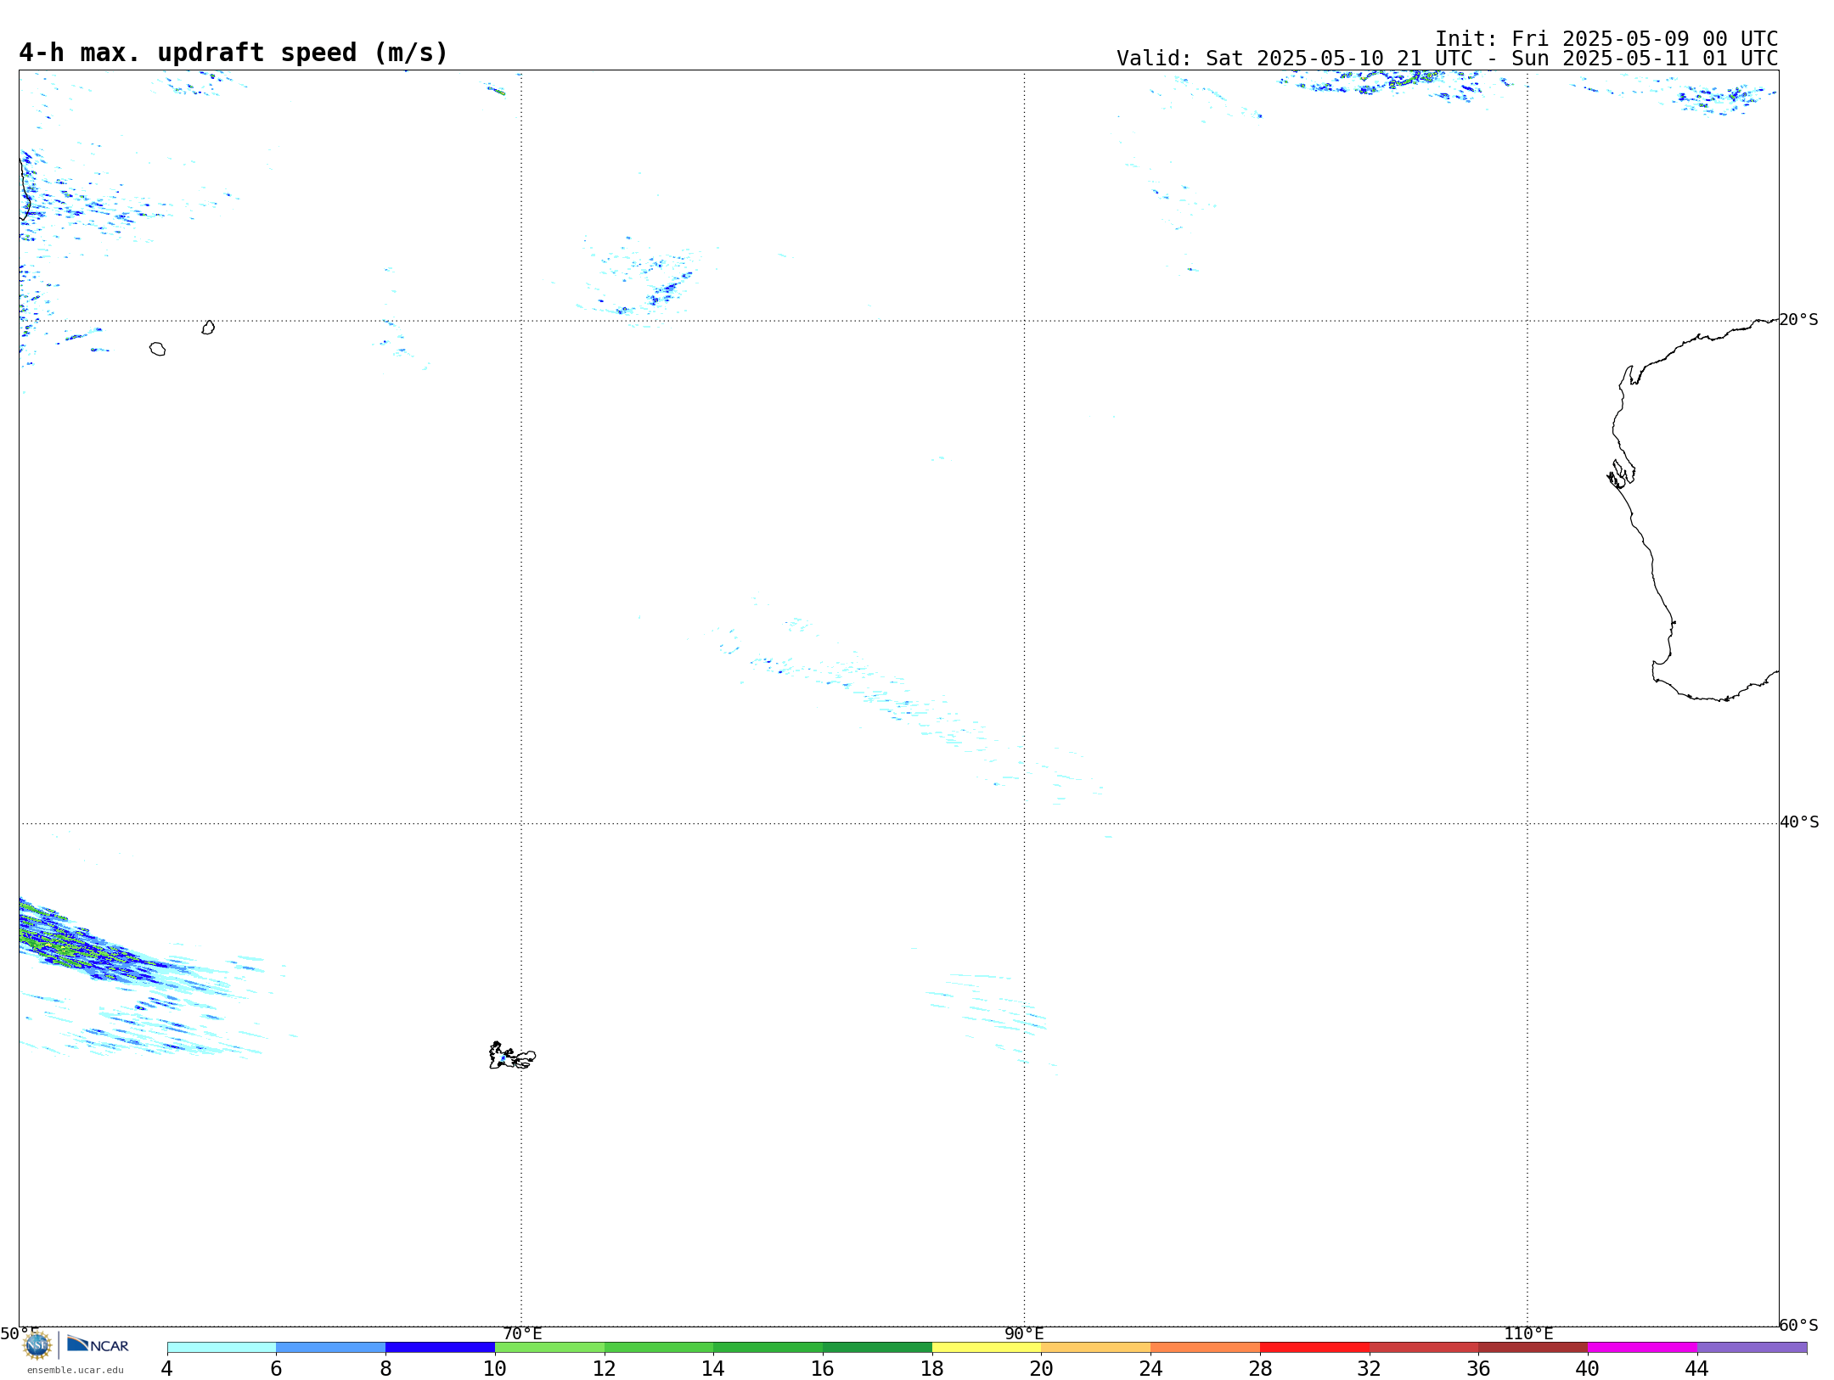
Task: Click the Mauritius island outline near 20°S
Action: pyautogui.click(x=208, y=327)
